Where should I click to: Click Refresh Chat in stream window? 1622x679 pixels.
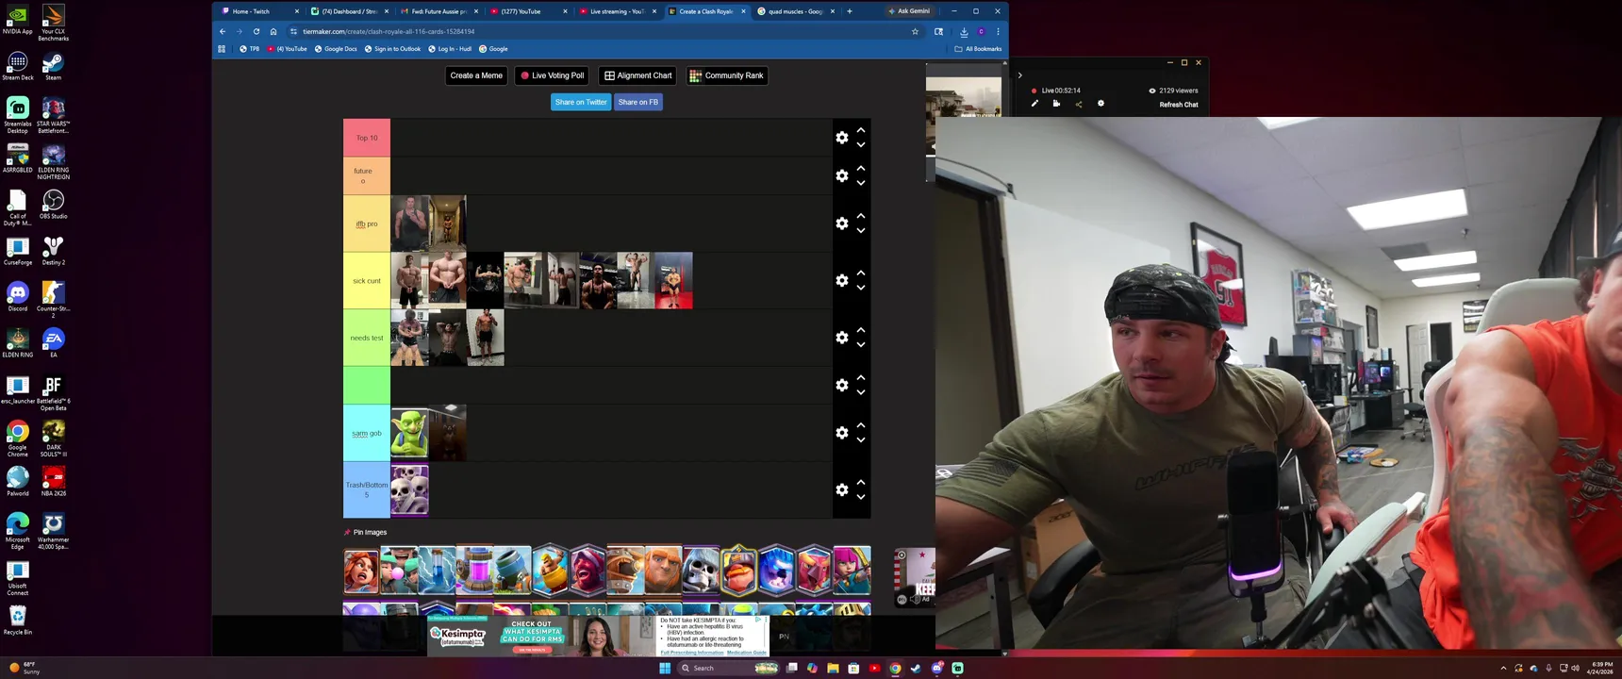[x=1178, y=105]
